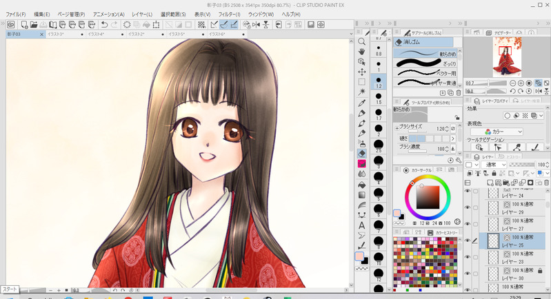Screen dimensions: 551x299
Task: Select the Pen tool
Action: (x=361, y=114)
